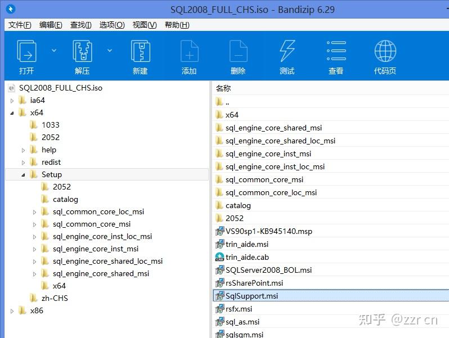The height and width of the screenshot is (338, 449).
Task: Click the Open (打开) toolbar icon
Action: 26,51
